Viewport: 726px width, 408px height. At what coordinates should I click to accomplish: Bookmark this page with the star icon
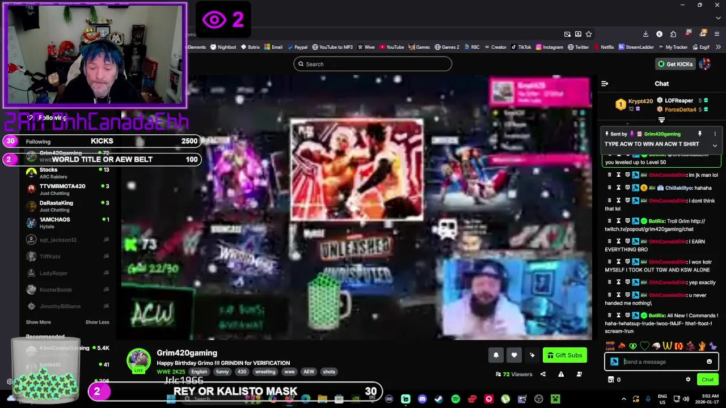coord(589,34)
